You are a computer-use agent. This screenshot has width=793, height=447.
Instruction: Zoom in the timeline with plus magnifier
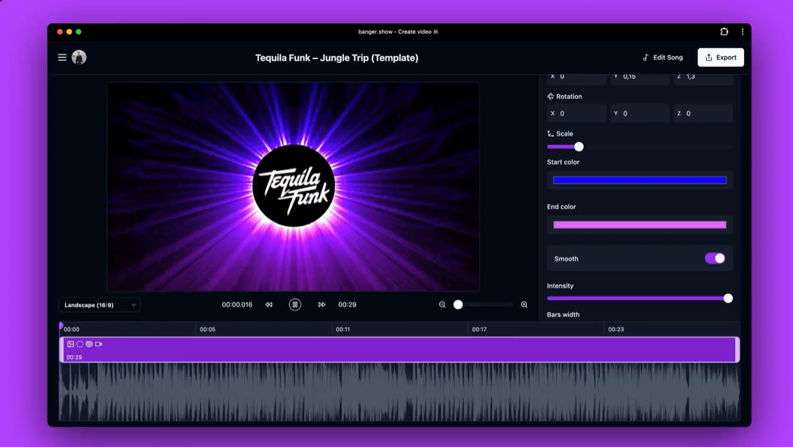[524, 304]
